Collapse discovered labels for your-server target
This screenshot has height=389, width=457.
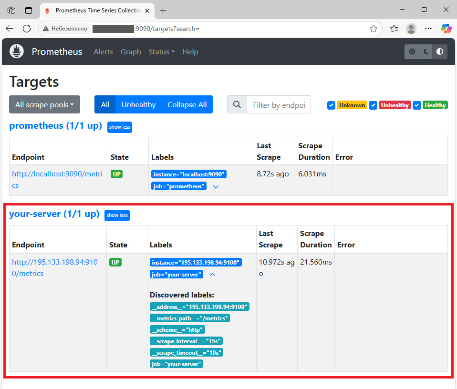212,275
